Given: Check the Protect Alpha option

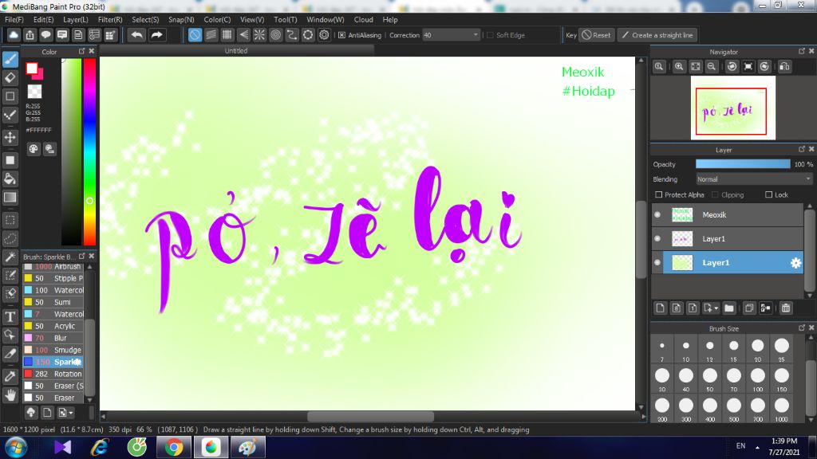Looking at the screenshot, I should (x=660, y=194).
